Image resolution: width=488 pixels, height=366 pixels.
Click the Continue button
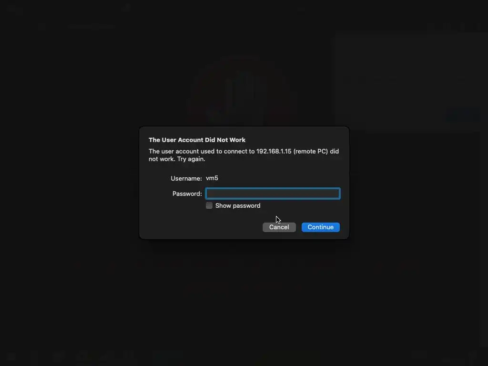321,227
